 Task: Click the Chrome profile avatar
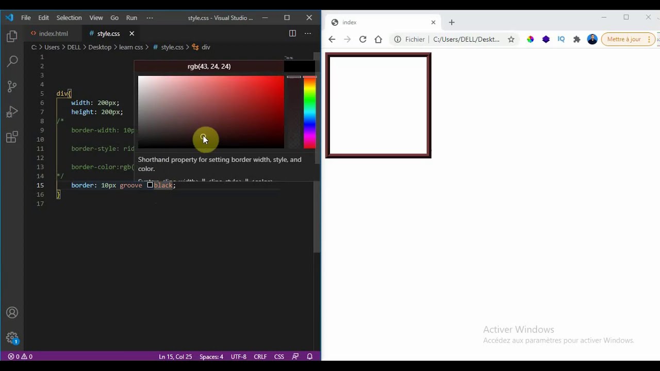pyautogui.click(x=592, y=39)
